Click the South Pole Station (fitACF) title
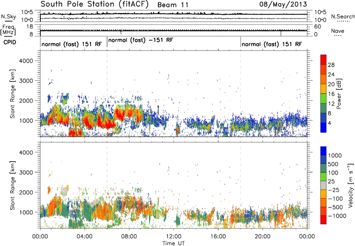The height and width of the screenshot is (246, 355). (x=95, y=4)
